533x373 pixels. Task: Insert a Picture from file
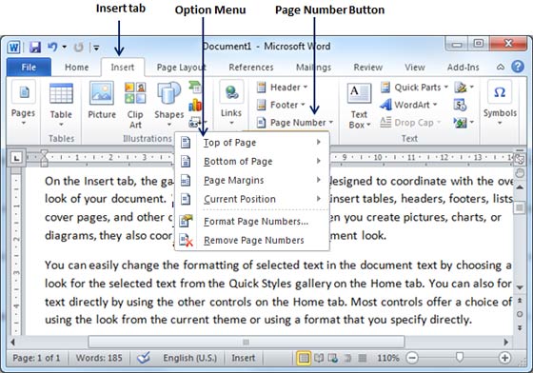tap(102, 100)
